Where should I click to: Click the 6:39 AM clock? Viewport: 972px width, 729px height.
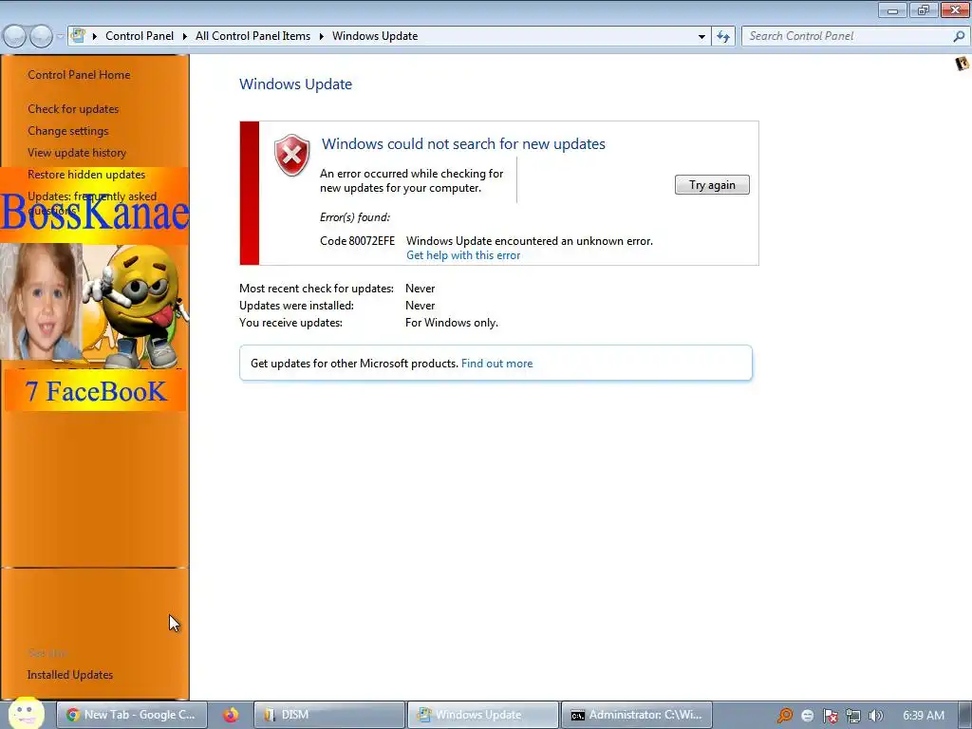tap(923, 715)
